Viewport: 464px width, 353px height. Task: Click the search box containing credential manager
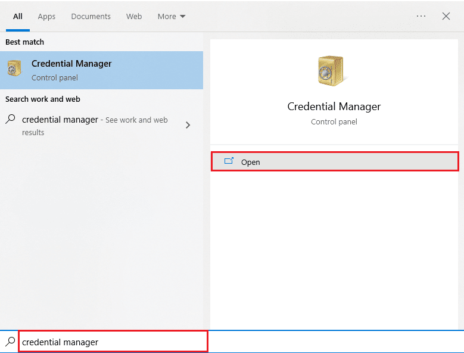point(113,342)
